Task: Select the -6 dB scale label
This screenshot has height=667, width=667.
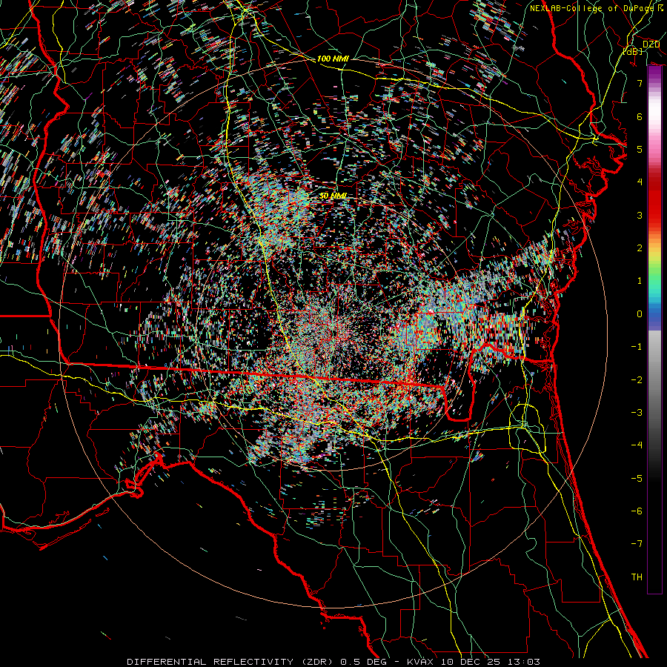Action: tap(637, 511)
